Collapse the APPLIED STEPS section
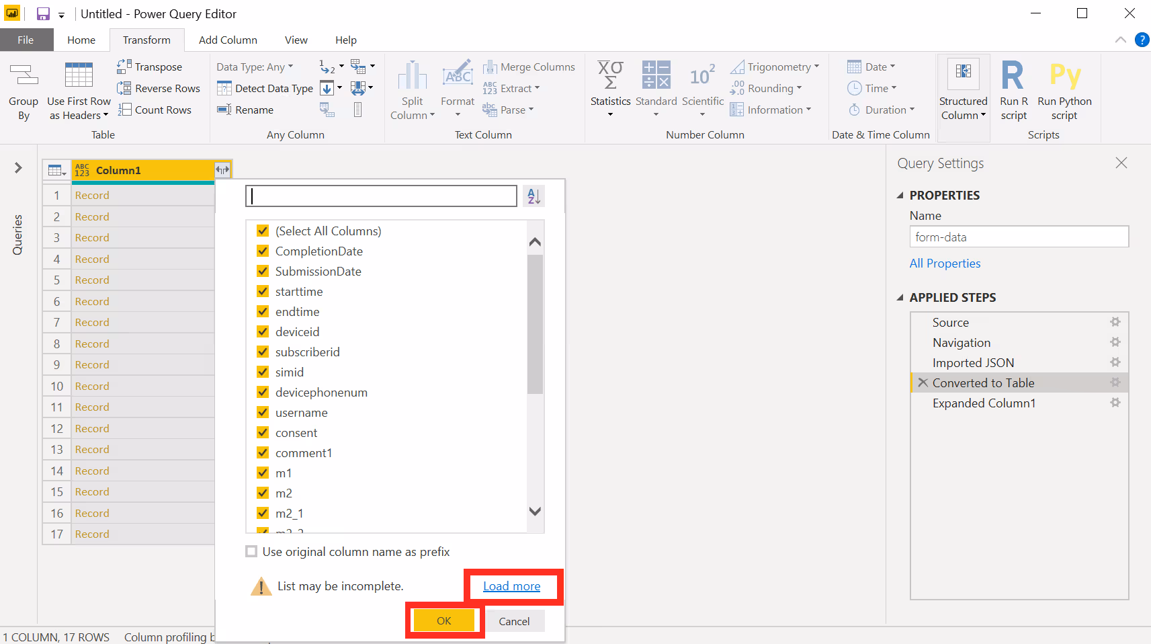This screenshot has width=1151, height=644. tap(900, 297)
